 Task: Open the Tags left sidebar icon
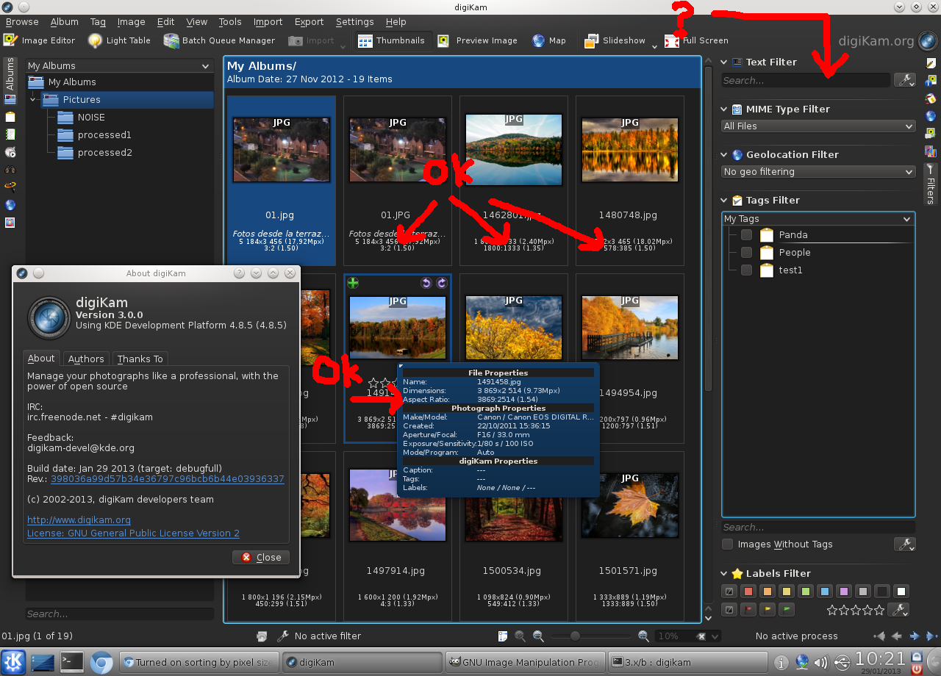point(10,117)
